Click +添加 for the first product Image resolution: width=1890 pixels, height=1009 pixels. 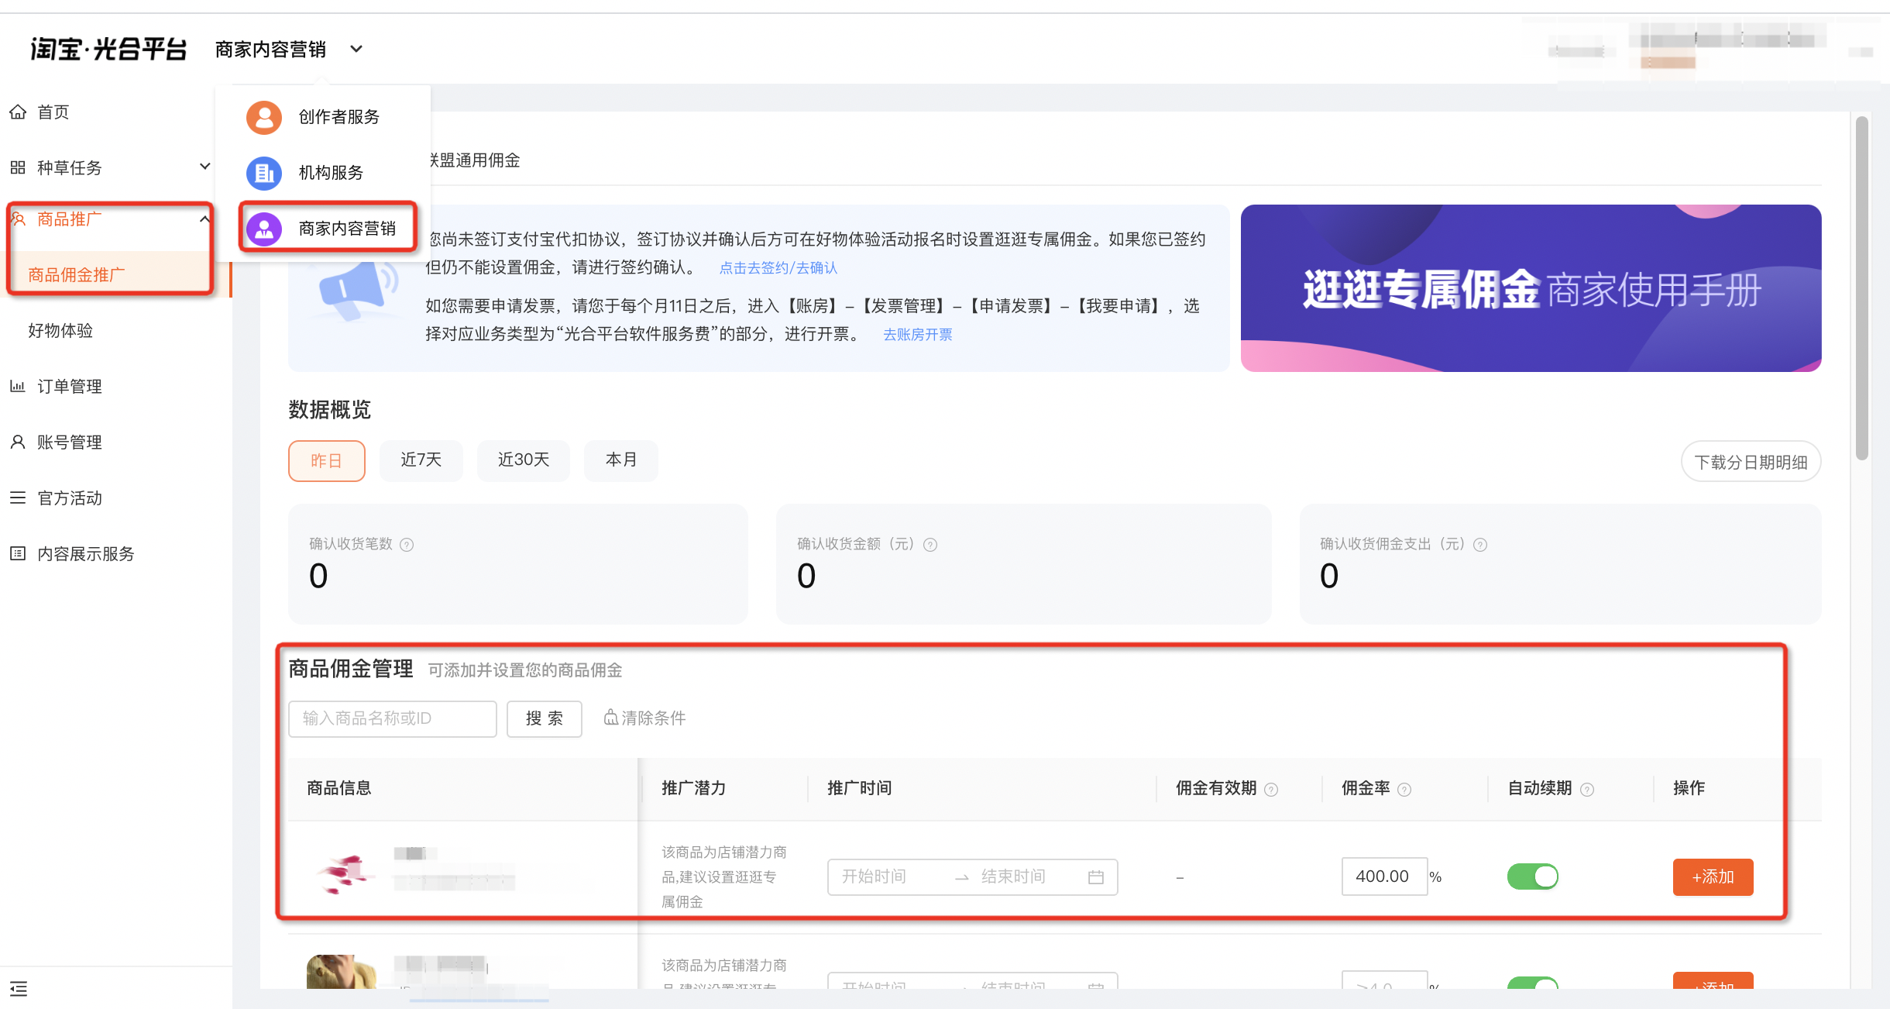coord(1713,877)
